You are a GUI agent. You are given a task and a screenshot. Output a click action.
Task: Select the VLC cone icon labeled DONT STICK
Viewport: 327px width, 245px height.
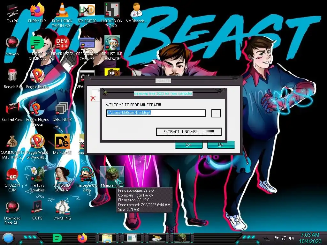tap(62, 15)
